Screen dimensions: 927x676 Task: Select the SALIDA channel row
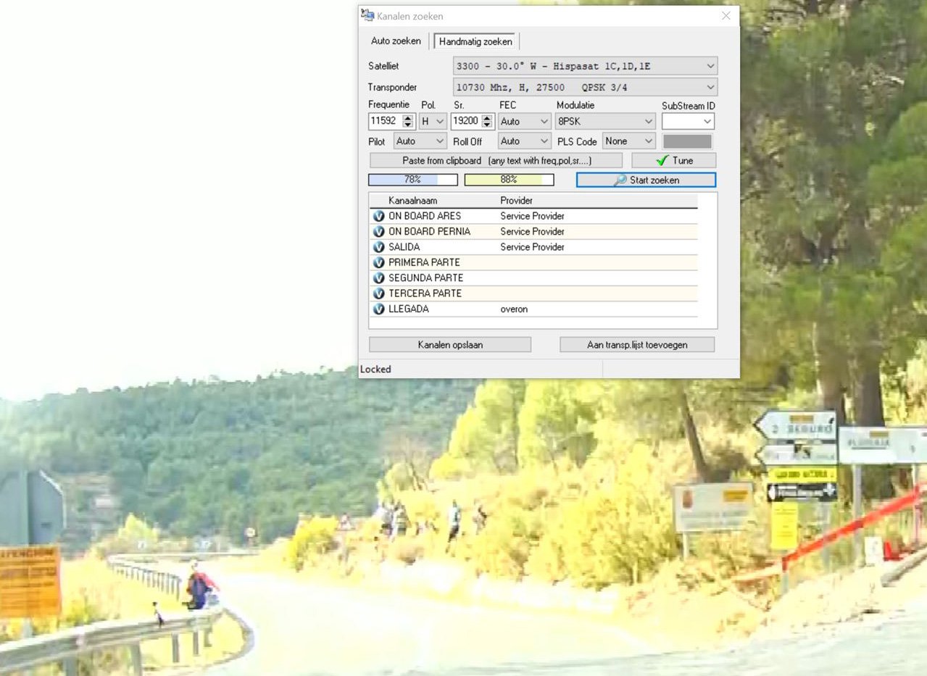pos(534,247)
